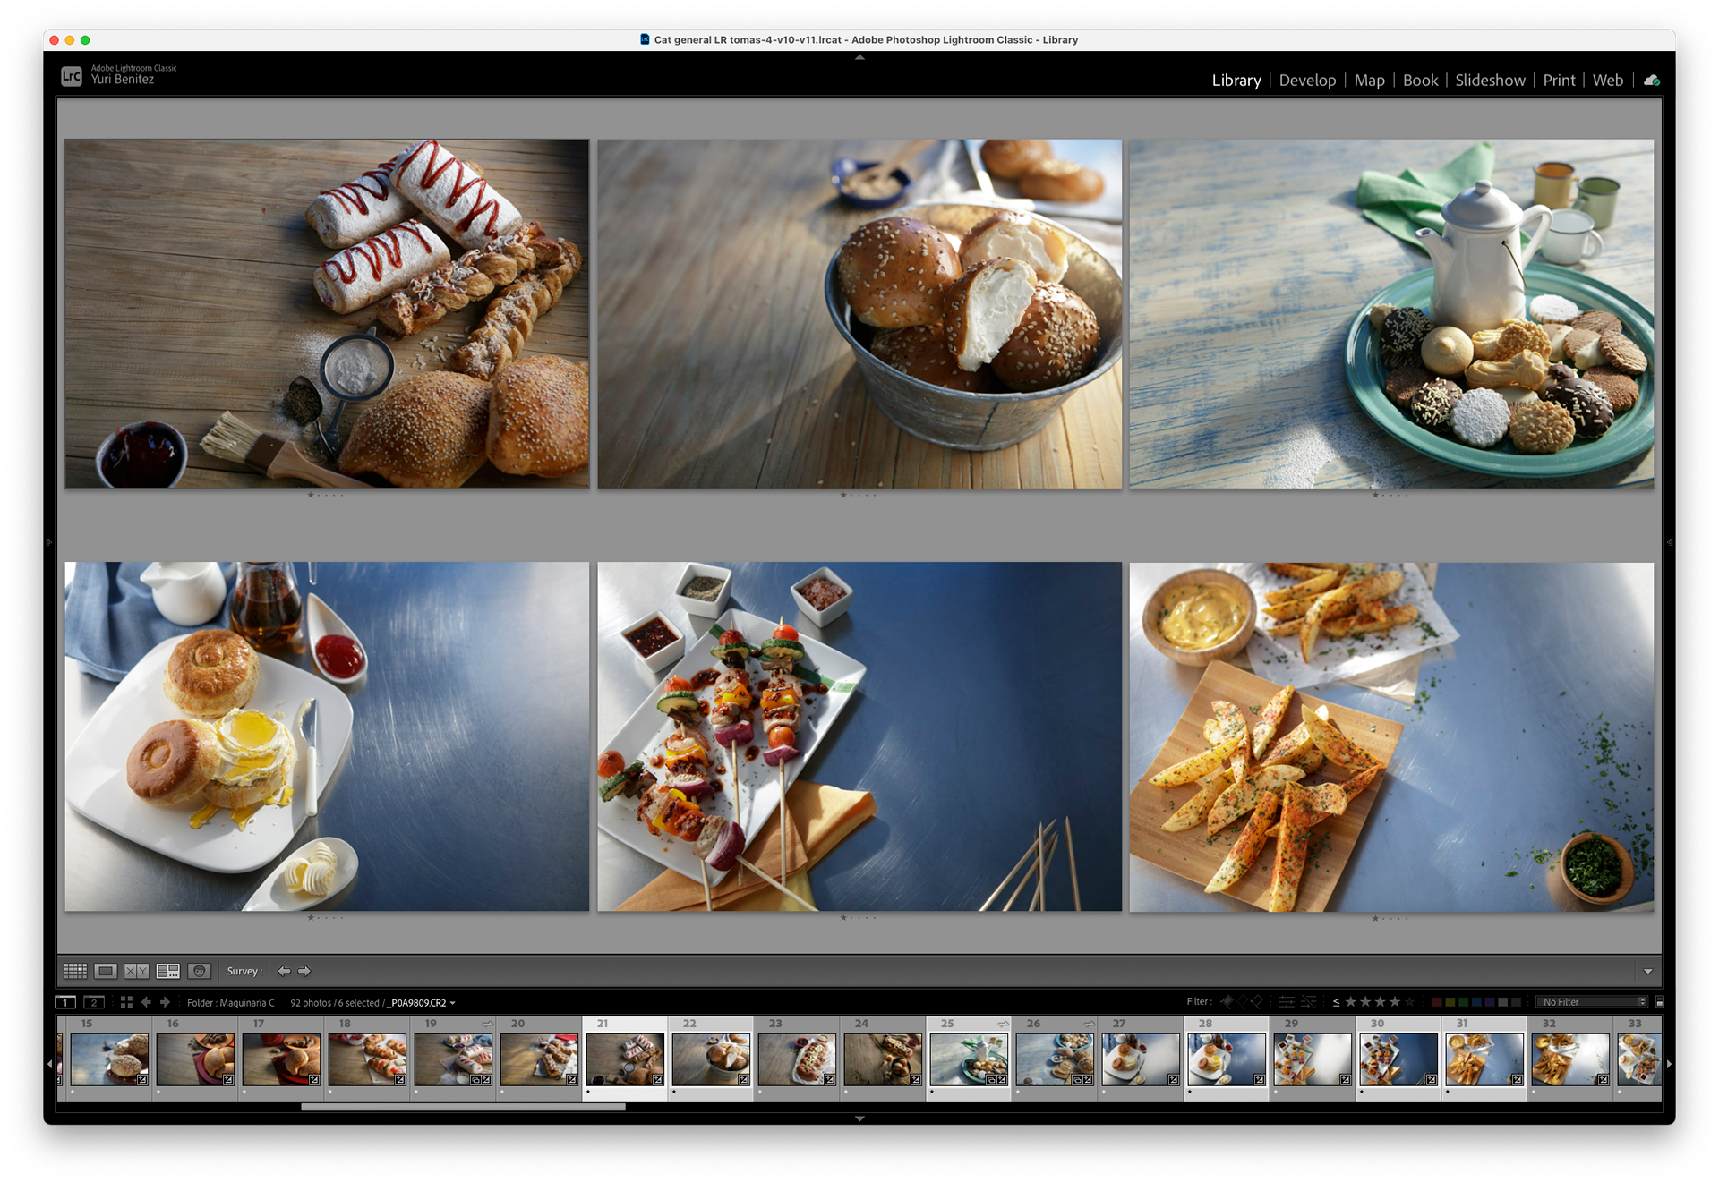Click the Print module link
Screen dimensions: 1719x1182
pos(1559,81)
